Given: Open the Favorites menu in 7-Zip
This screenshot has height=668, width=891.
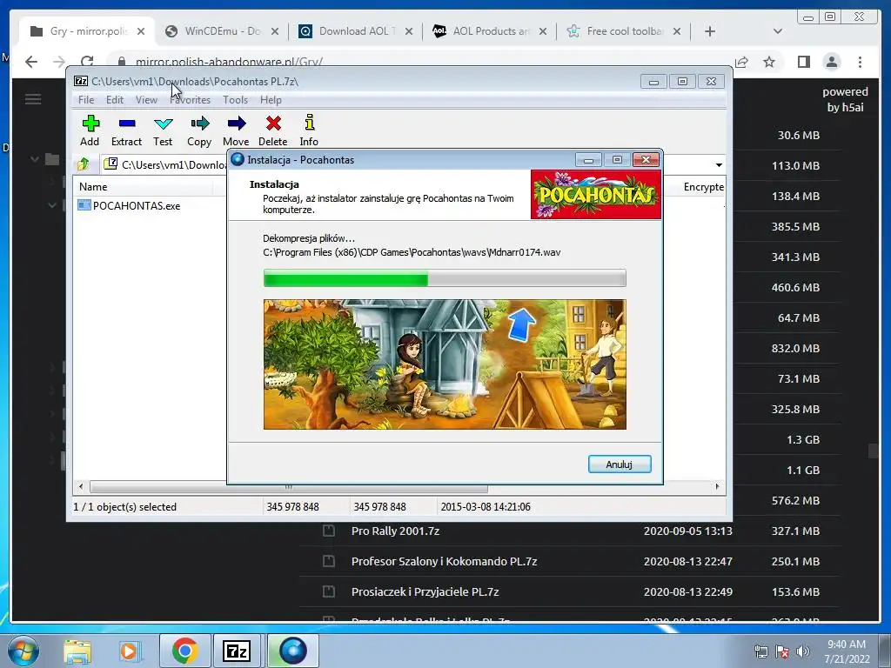Looking at the screenshot, I should (x=191, y=100).
